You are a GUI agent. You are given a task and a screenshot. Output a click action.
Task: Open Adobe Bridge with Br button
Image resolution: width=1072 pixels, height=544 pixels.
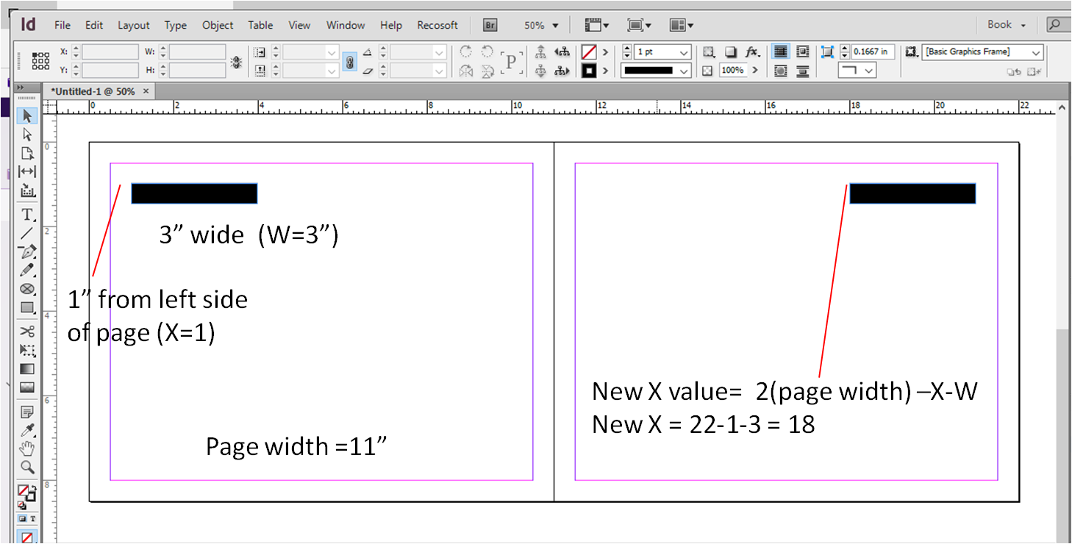[490, 25]
